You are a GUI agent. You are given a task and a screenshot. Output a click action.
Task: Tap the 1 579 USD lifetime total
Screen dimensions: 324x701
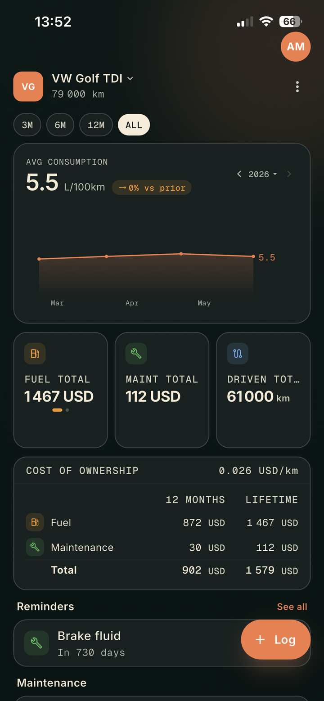tap(272, 570)
